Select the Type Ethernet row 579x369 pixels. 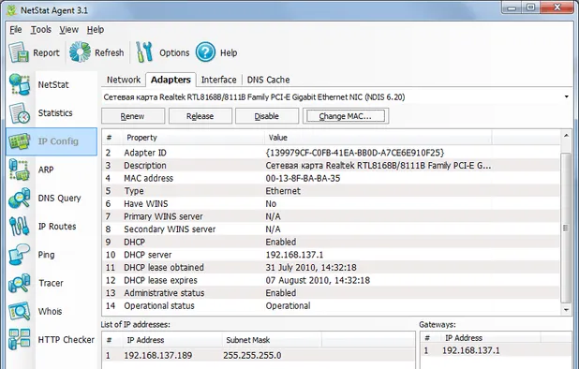(331, 191)
